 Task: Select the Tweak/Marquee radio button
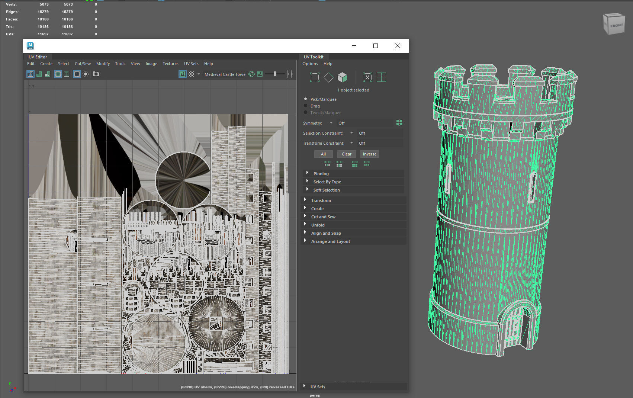pyautogui.click(x=306, y=112)
